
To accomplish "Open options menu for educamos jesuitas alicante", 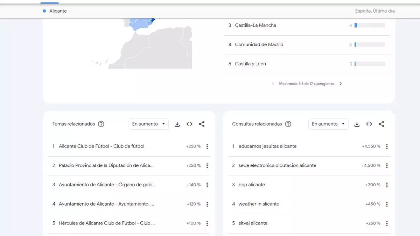I will [387, 146].
